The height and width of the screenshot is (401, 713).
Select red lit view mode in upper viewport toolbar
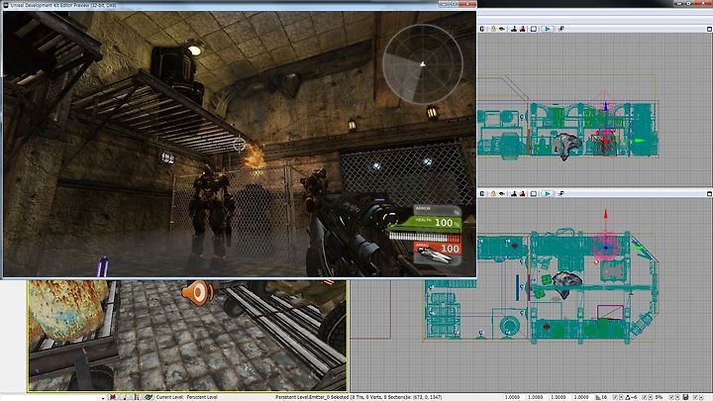(x=523, y=29)
